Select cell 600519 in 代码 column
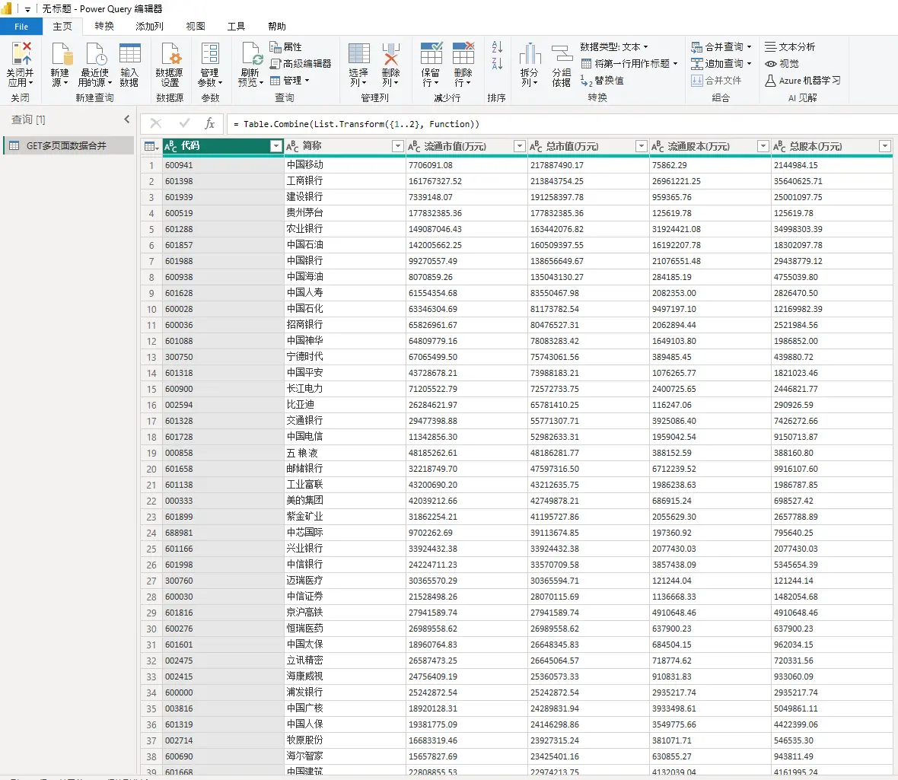Screen dimensions: 898x780 223,213
